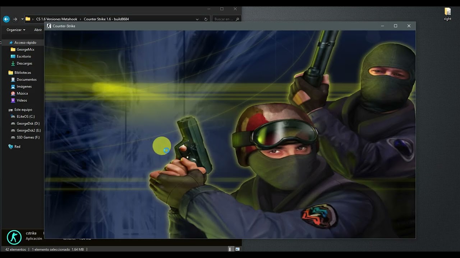Open GeorgeDsk2 (E:) drive

[x=29, y=130]
